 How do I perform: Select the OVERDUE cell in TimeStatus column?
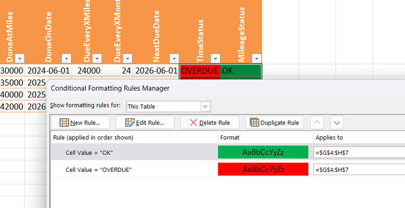pyautogui.click(x=200, y=71)
